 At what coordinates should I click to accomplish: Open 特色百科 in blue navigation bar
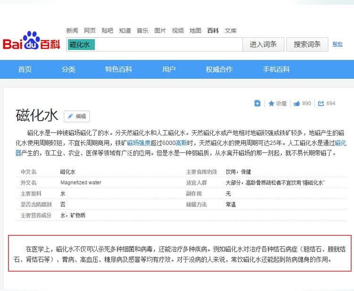[x=118, y=69]
